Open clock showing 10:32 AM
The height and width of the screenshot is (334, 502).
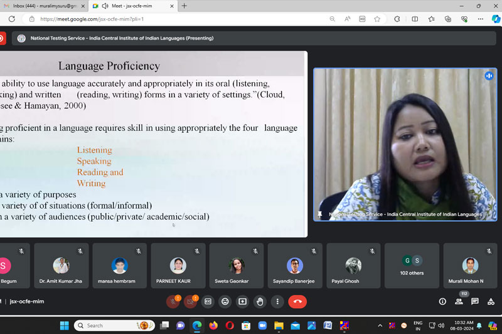pyautogui.click(x=462, y=325)
